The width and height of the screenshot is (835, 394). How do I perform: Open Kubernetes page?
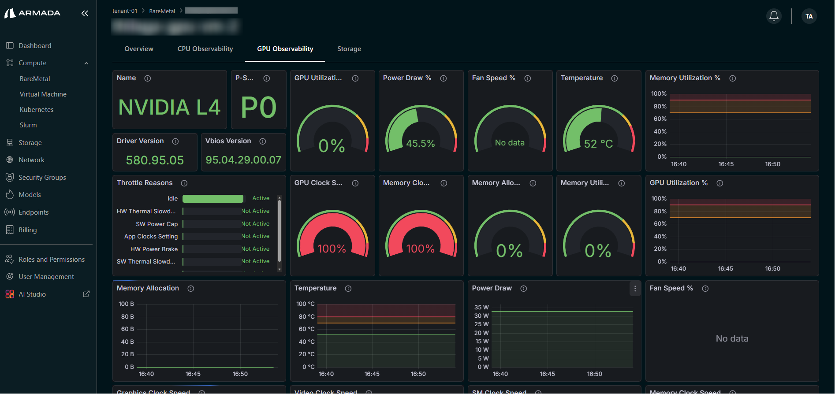coord(37,110)
